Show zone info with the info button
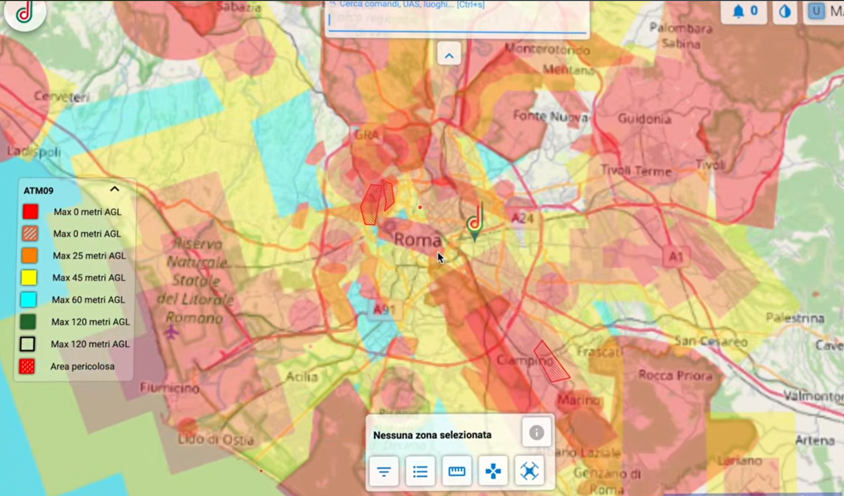The width and height of the screenshot is (844, 496). click(x=536, y=432)
